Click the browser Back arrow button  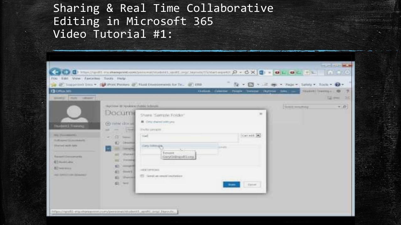55,72
